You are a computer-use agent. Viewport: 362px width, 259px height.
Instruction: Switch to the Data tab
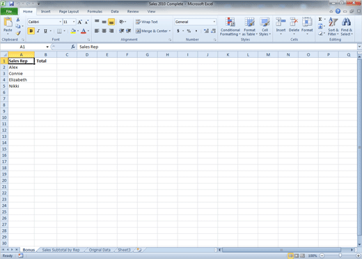click(115, 11)
